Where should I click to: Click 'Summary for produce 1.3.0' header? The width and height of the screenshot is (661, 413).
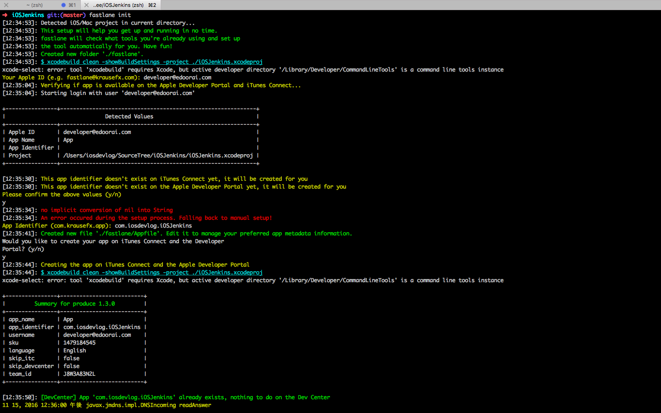point(75,304)
